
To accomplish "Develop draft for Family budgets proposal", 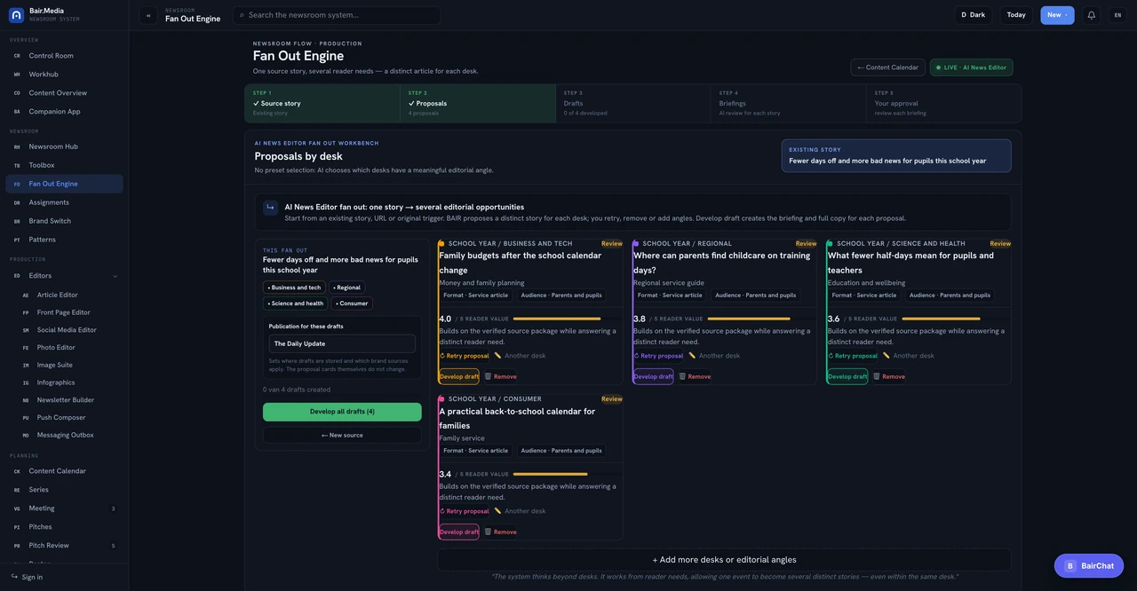I will tap(458, 376).
